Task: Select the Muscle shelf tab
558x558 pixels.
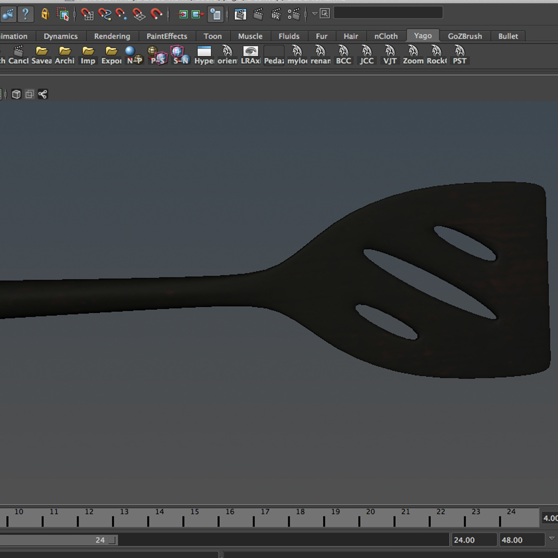Action: (x=250, y=36)
